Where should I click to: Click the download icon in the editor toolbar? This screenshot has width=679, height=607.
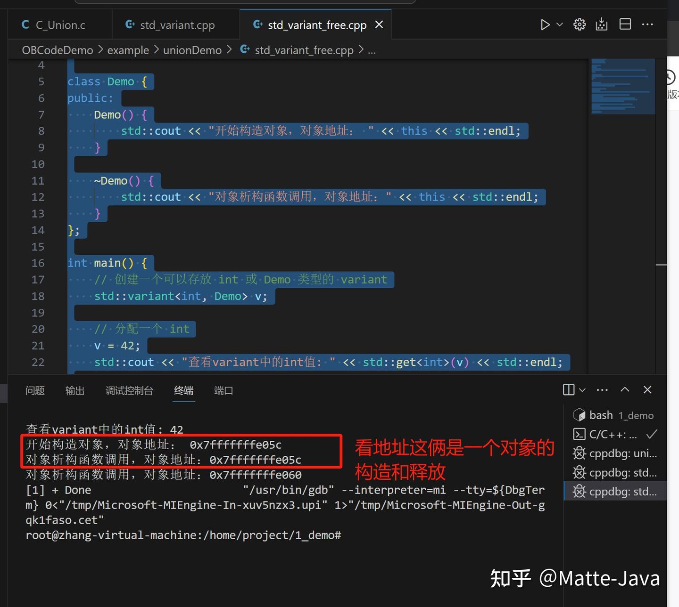601,24
